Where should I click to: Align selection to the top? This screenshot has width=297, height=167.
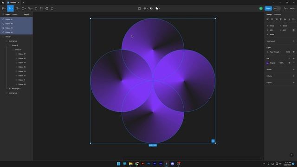(x=281, y=19)
